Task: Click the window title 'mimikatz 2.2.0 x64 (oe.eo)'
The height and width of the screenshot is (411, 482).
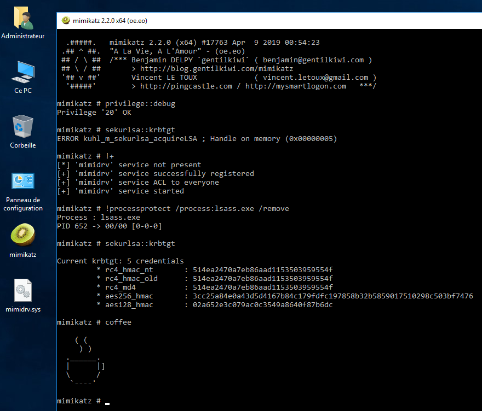Action: (110, 21)
